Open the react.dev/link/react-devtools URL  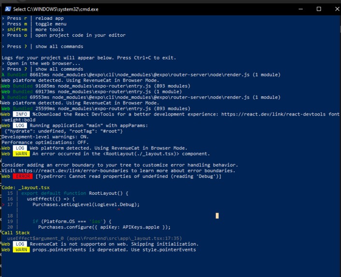click(273, 114)
